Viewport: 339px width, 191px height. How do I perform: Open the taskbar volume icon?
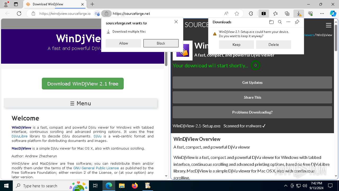(305, 186)
